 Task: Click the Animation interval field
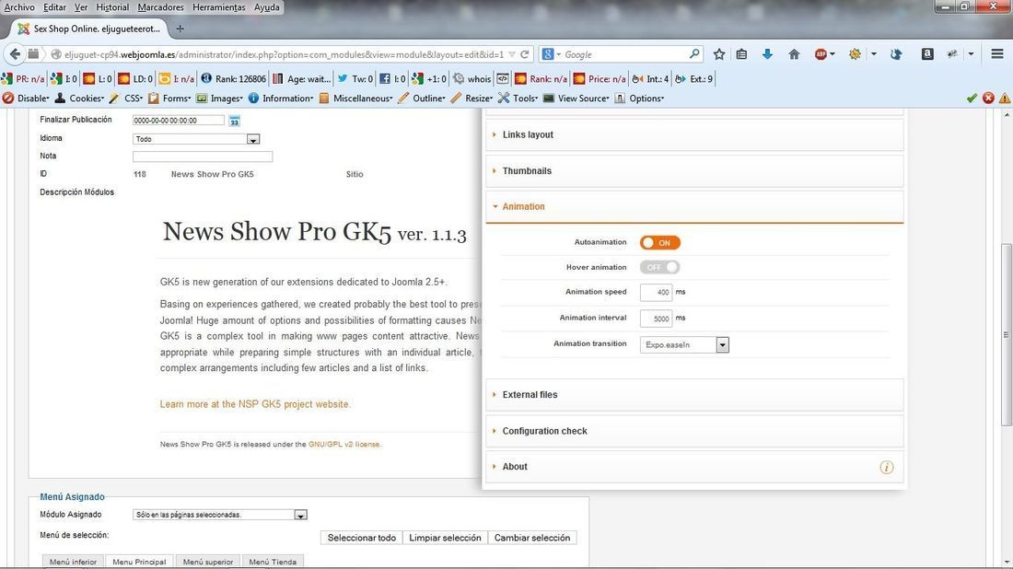click(x=656, y=319)
